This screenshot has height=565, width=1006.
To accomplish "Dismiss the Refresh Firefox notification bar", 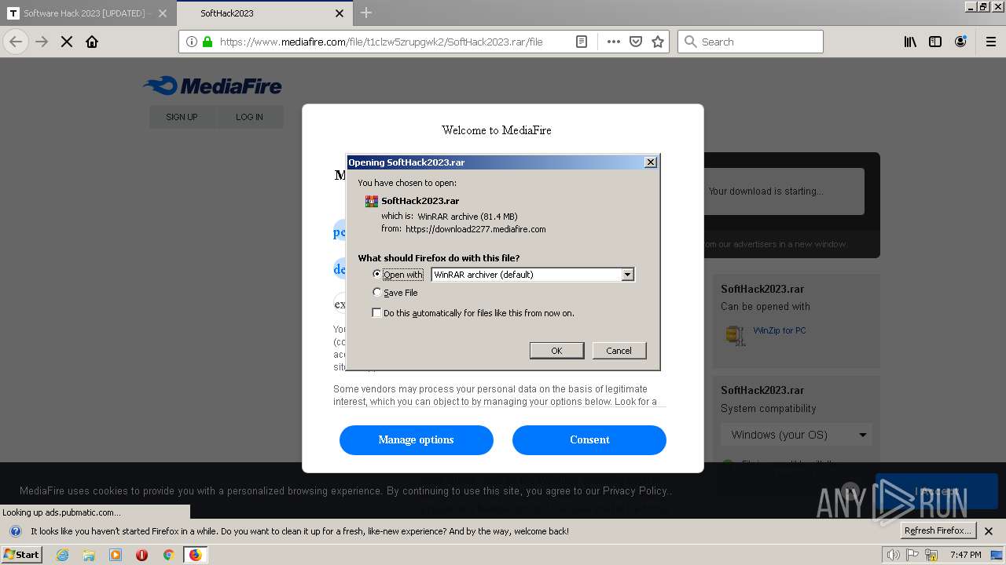I will click(x=989, y=530).
